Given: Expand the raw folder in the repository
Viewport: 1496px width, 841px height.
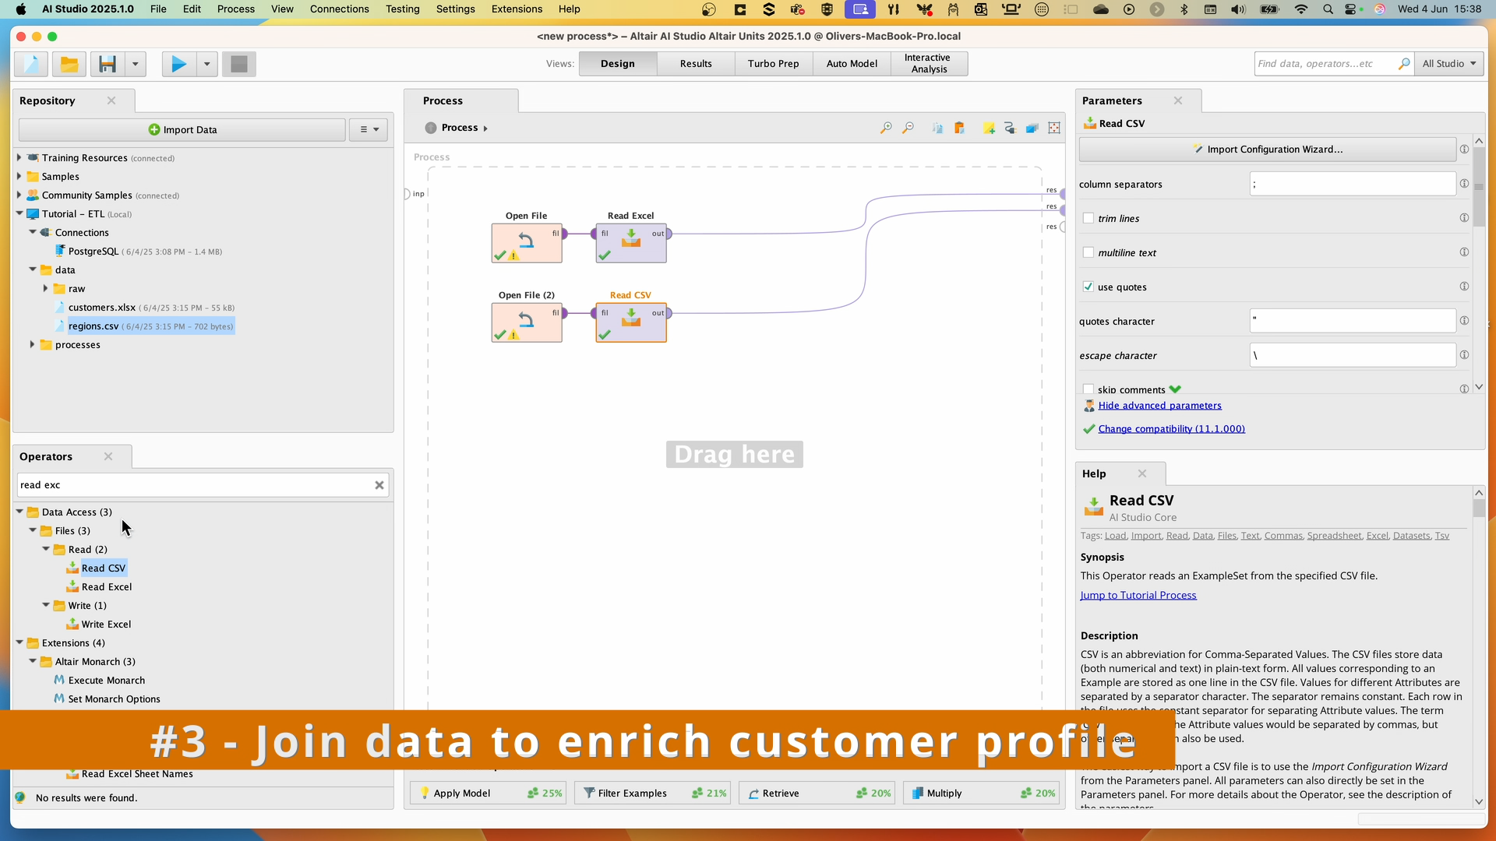Looking at the screenshot, I should [46, 288].
